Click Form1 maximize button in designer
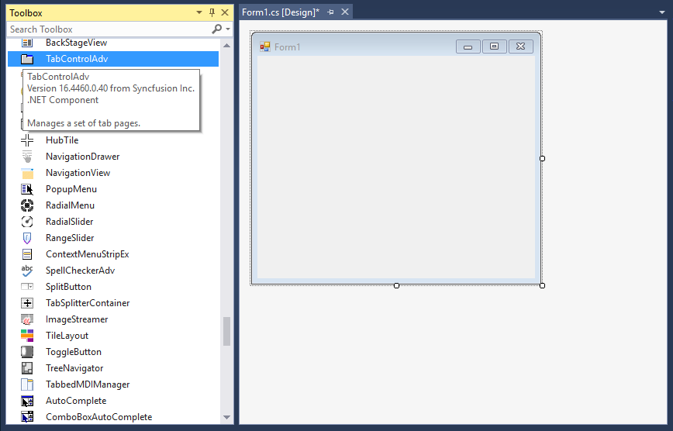The height and width of the screenshot is (431, 673). pos(495,47)
